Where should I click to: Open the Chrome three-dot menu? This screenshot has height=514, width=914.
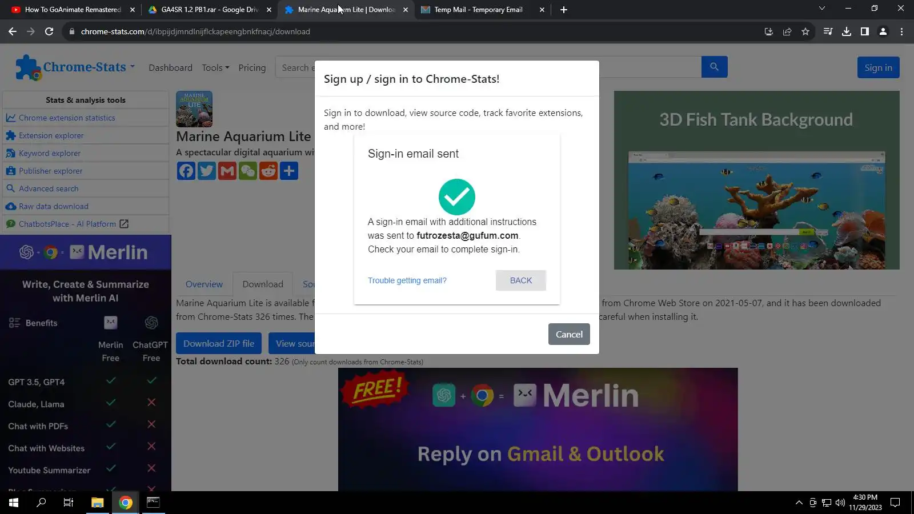click(901, 31)
